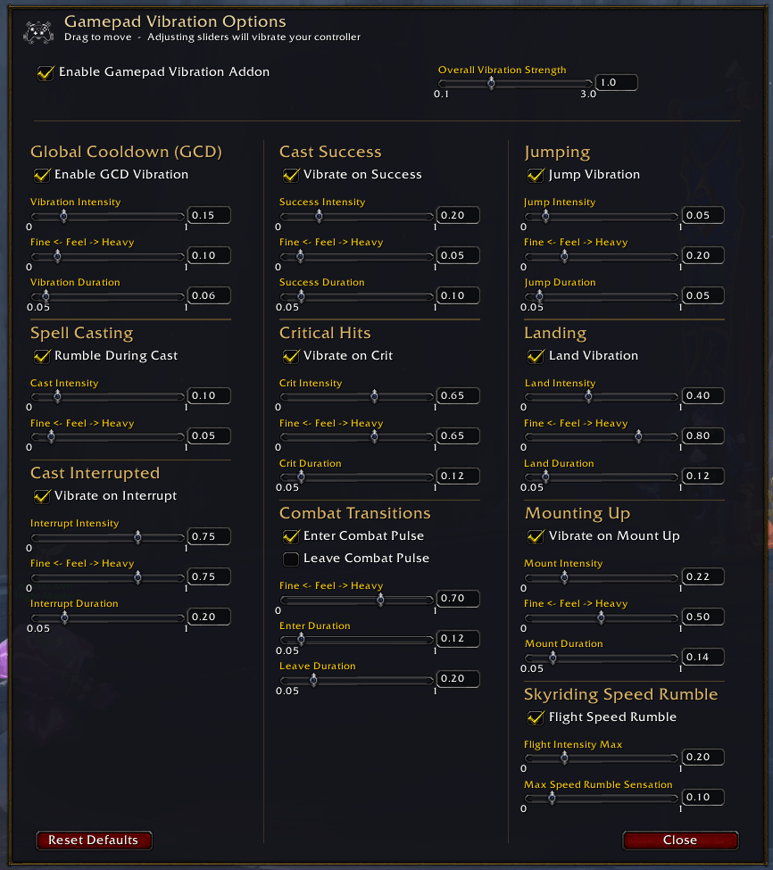The width and height of the screenshot is (773, 870).
Task: Uncheck Enter Combat Pulse option
Action: (291, 536)
